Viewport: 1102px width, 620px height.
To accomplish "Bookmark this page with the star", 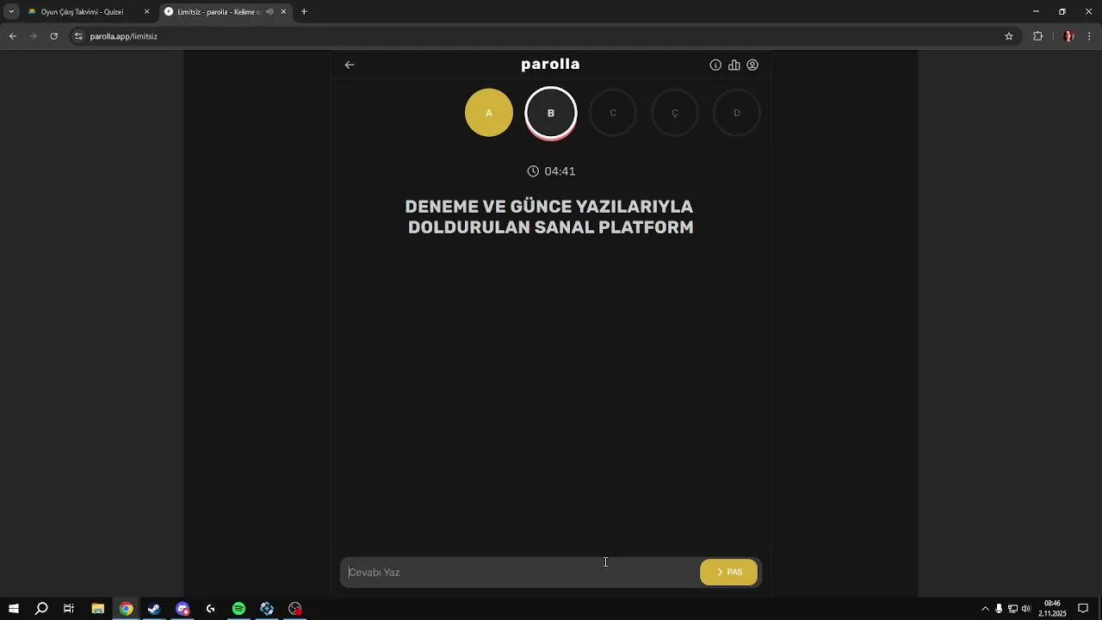I will [x=1009, y=36].
